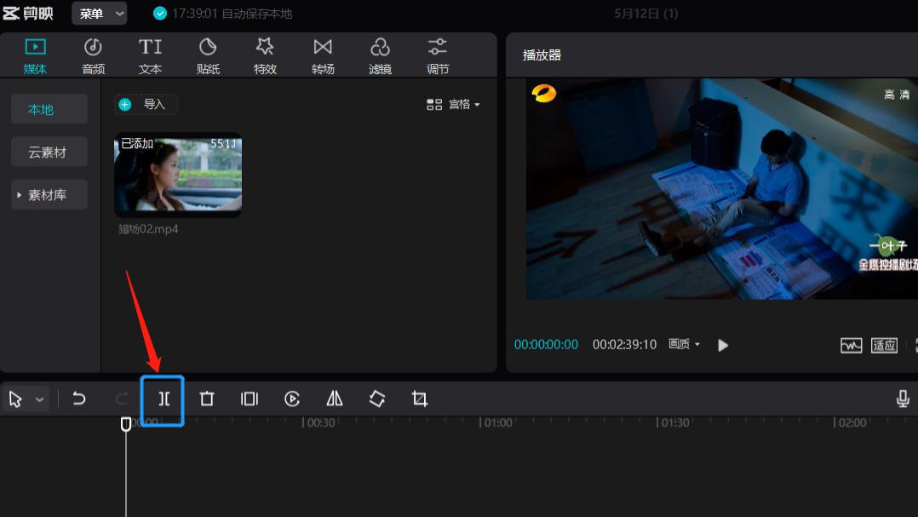The height and width of the screenshot is (517, 918).
Task: Click the microphone record icon
Action: coord(903,399)
